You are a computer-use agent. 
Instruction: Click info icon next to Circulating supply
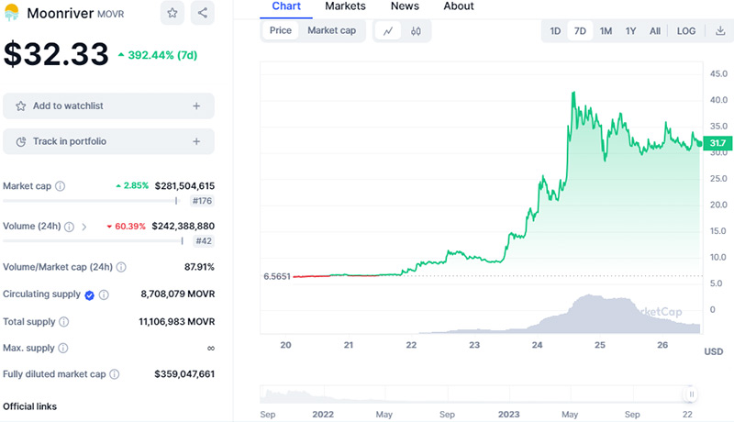point(104,294)
